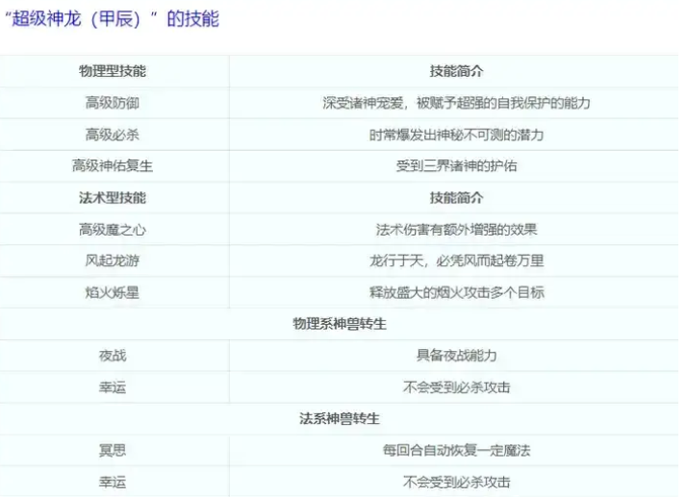
Task: Click the 夜战 skill cell
Action: (113, 356)
